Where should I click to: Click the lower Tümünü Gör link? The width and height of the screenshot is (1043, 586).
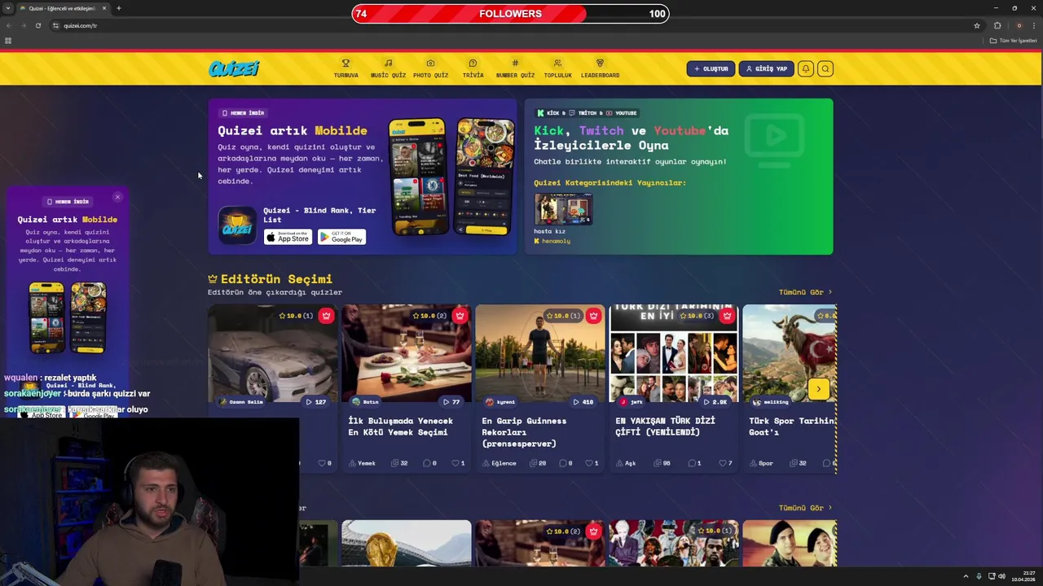(x=805, y=508)
